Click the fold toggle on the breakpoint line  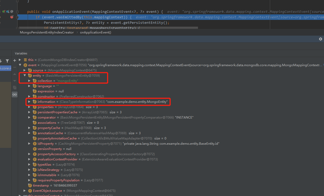18,17
